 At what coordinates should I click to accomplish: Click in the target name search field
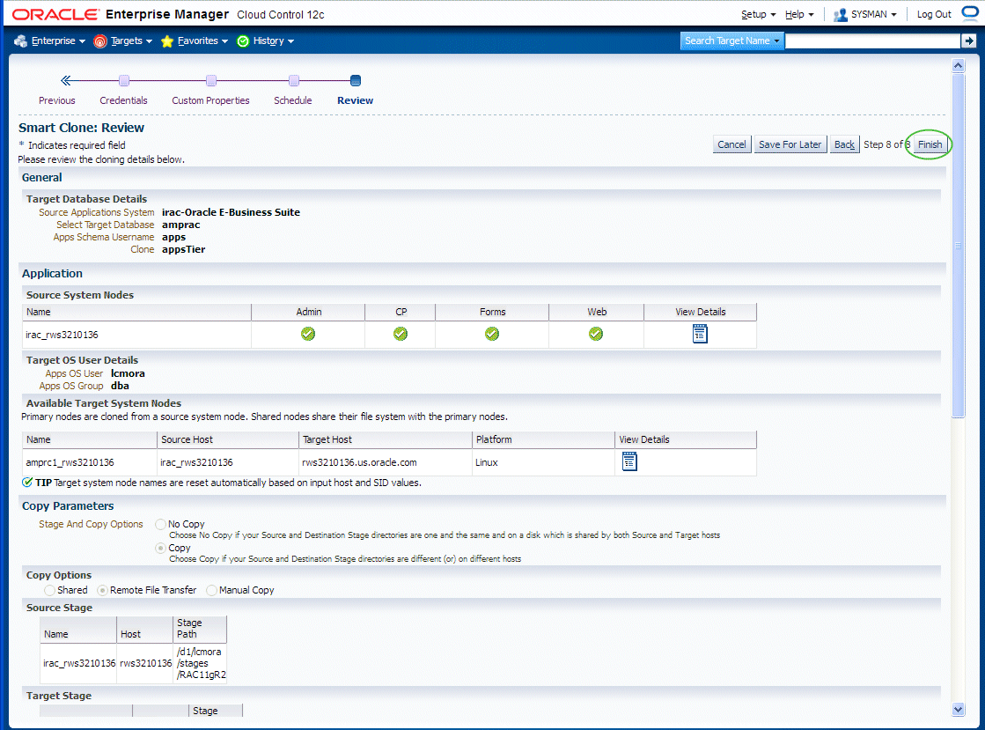pyautogui.click(x=872, y=41)
